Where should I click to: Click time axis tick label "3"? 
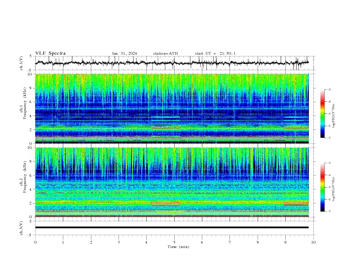pyautogui.click(x=119, y=242)
